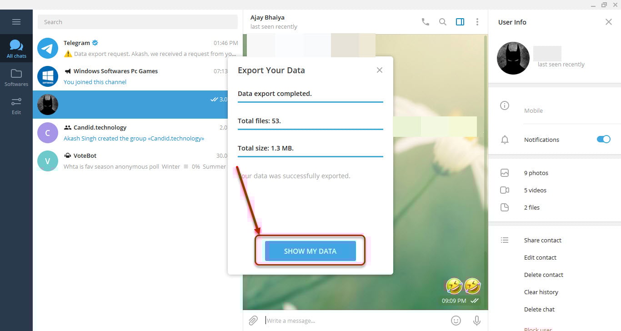Click the VoteBot teal V avatar
This screenshot has width=621, height=331.
click(x=48, y=161)
